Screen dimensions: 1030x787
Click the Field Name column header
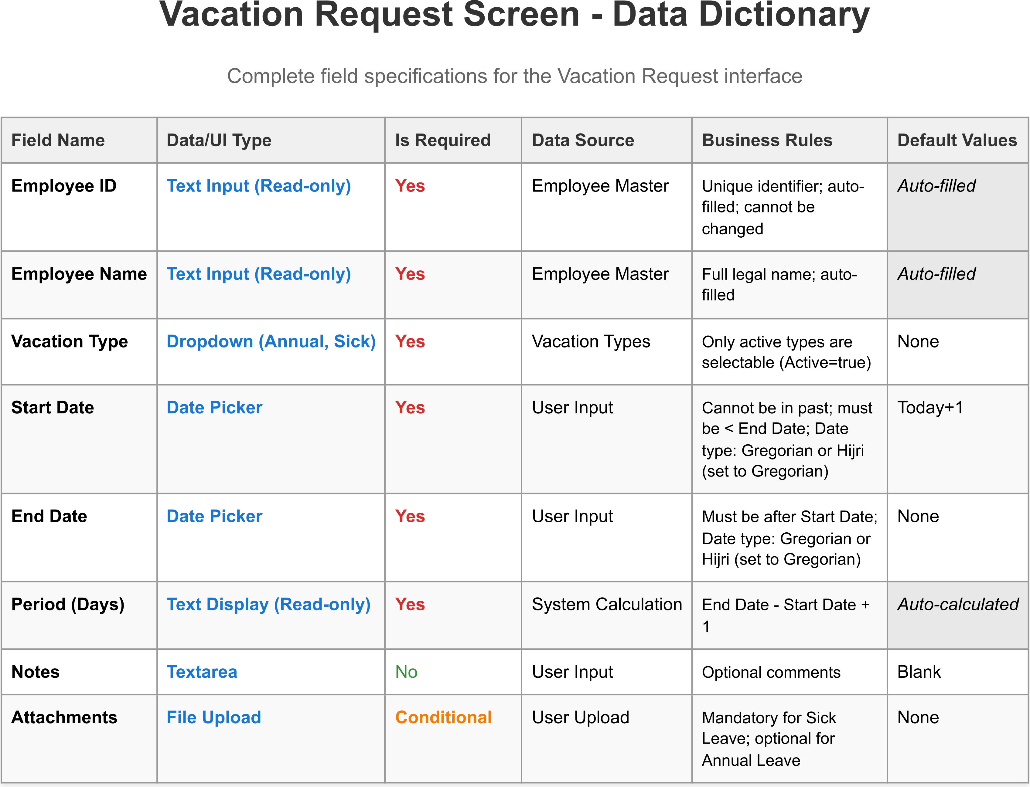[58, 141]
